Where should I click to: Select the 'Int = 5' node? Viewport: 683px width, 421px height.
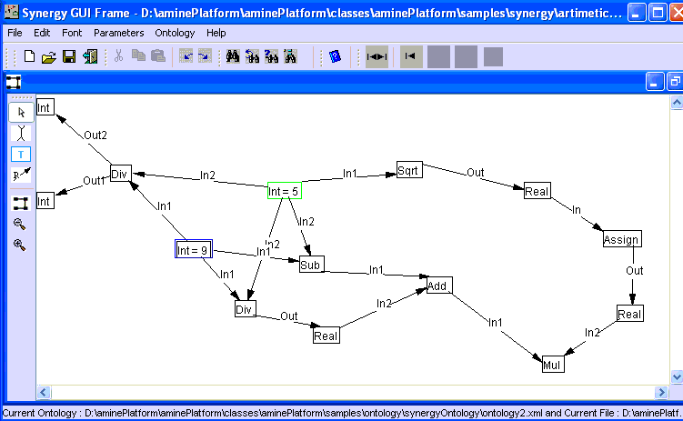[285, 191]
